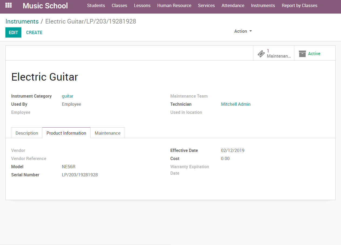Select the Product Information tab
The image size is (341, 245).
[x=66, y=133]
